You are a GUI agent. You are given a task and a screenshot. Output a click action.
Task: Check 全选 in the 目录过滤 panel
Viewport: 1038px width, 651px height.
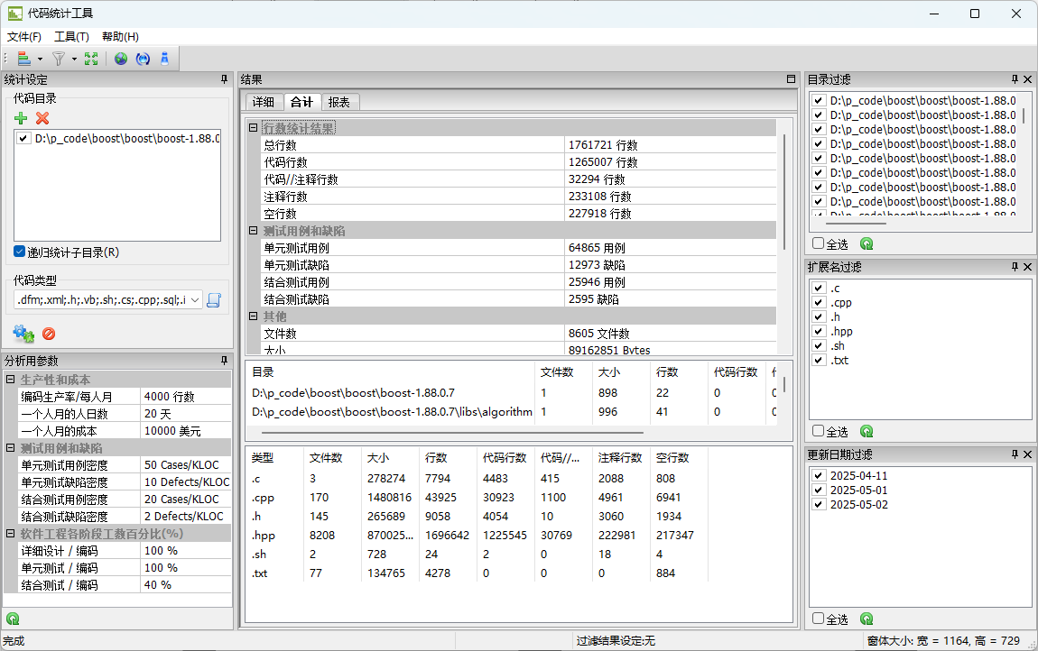click(818, 243)
